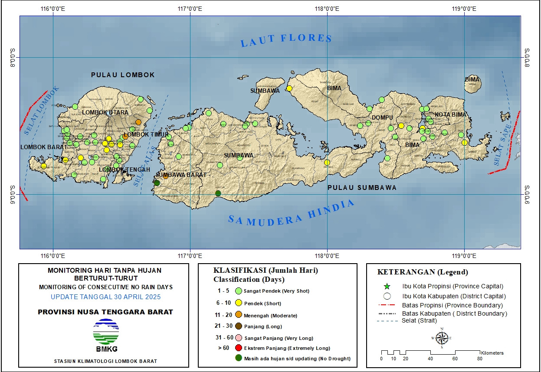Image resolution: width=541 pixels, height=372 pixels.
Task: Select the light green Very Short swatch
Action: (x=238, y=291)
